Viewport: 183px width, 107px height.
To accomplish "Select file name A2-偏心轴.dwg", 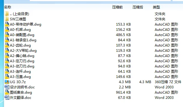I will 22,56.
